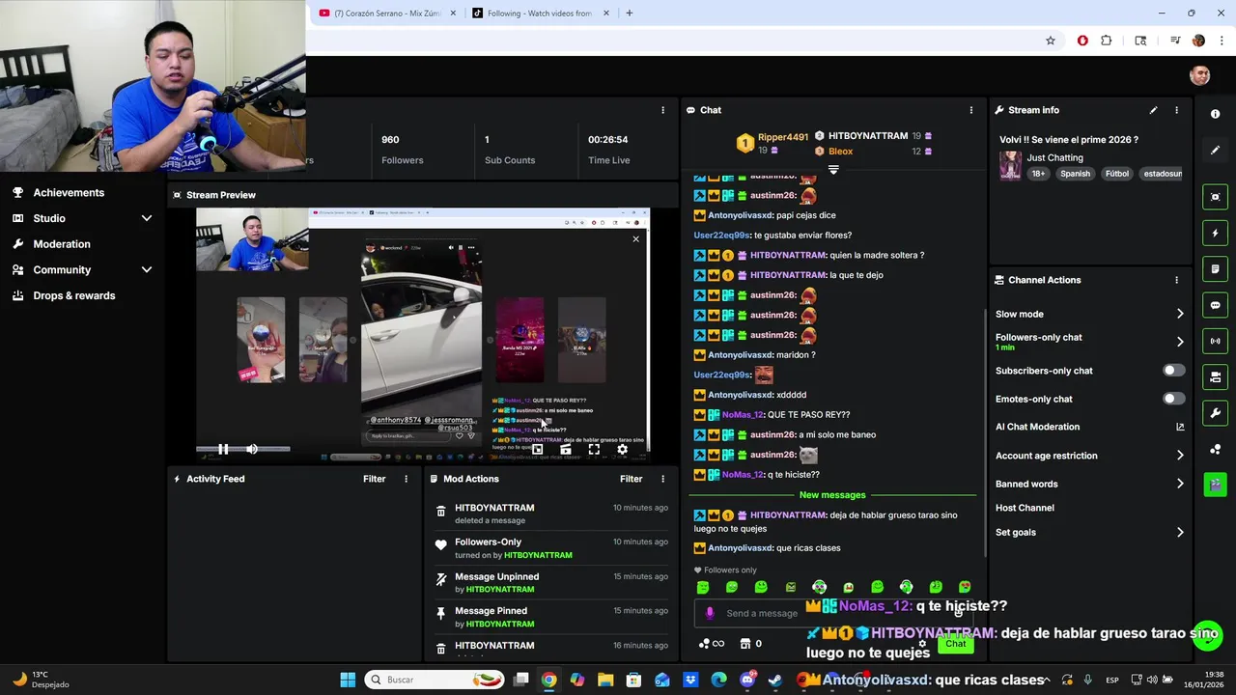The height and width of the screenshot is (695, 1236).
Task: Open Activity Feed options menu
Action: pos(406,479)
